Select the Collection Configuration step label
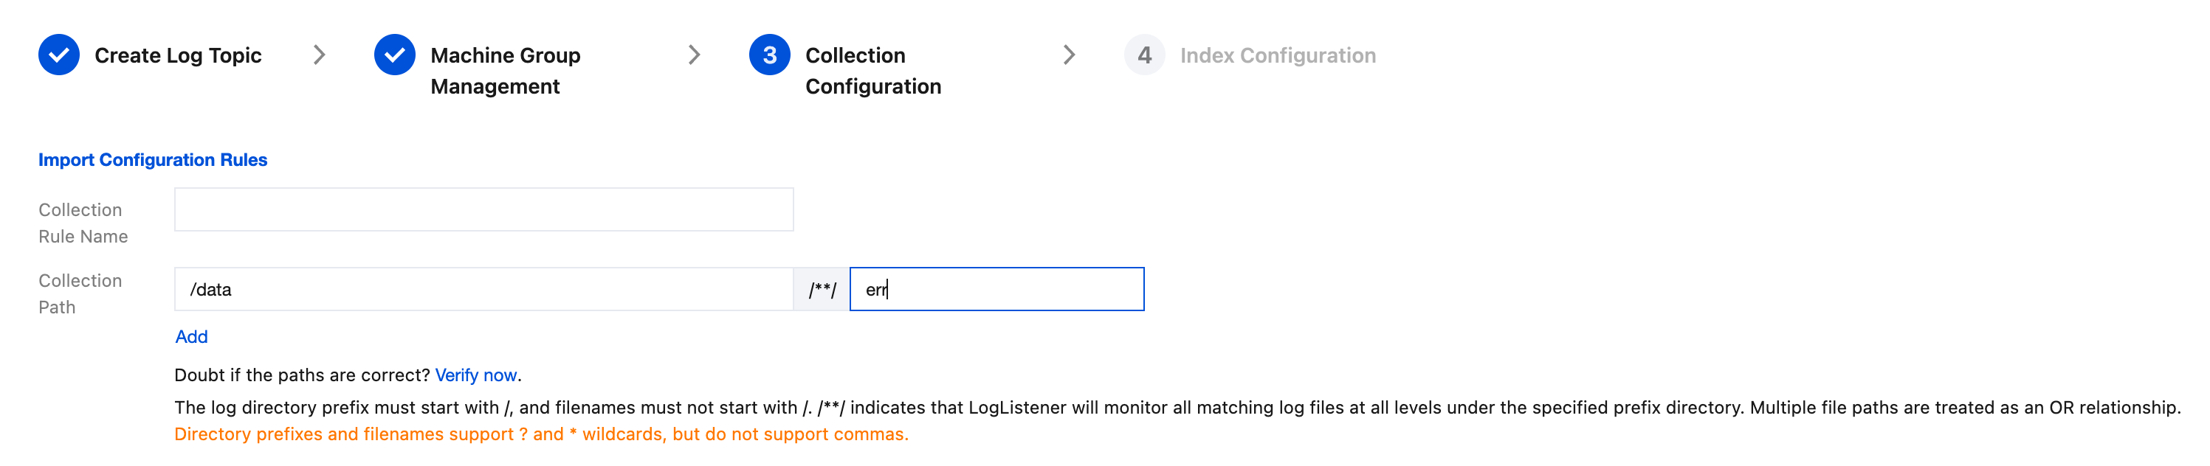 873,70
